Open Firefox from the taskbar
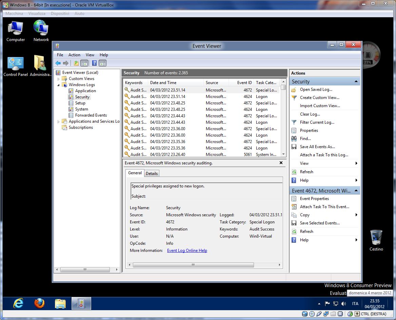Image resolution: width=396 pixels, height=320 pixels. tap(40, 303)
